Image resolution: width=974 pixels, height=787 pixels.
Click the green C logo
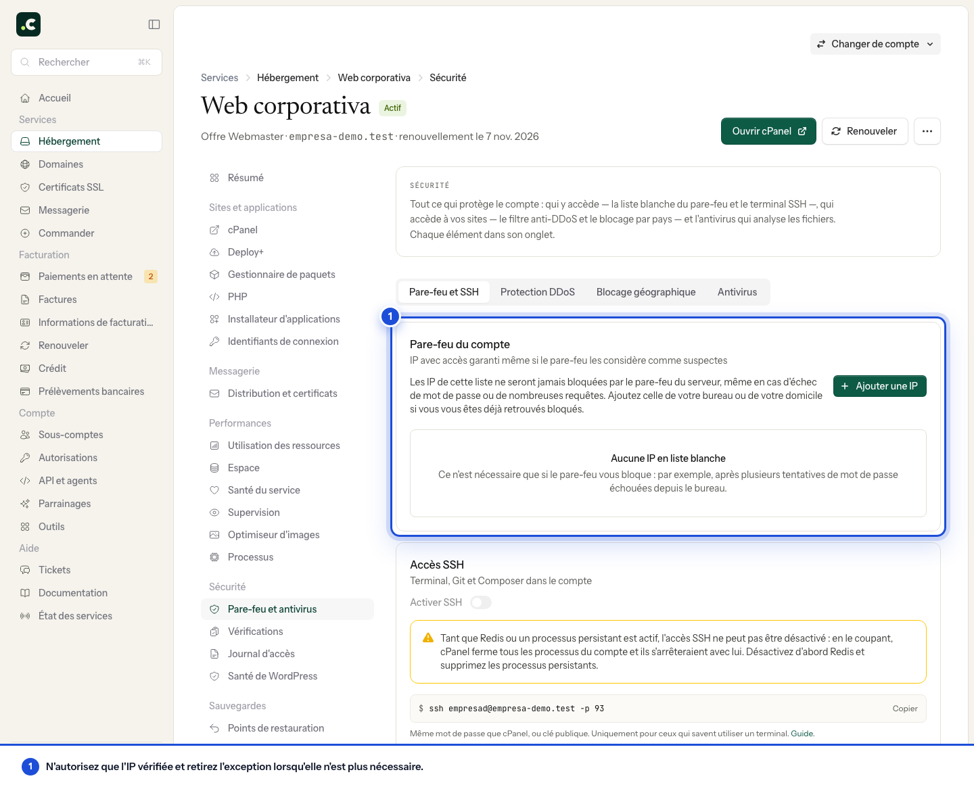pos(28,24)
